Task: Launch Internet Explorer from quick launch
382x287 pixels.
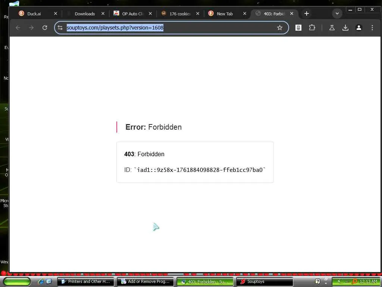Action: click(41, 281)
